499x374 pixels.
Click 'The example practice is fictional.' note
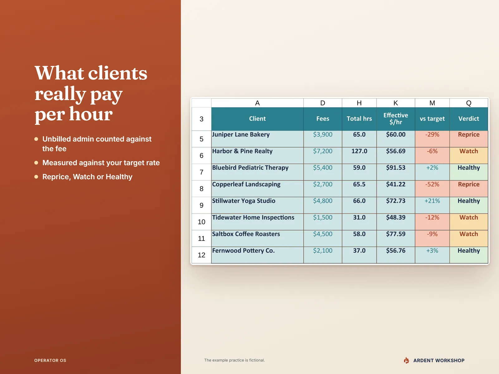click(235, 360)
